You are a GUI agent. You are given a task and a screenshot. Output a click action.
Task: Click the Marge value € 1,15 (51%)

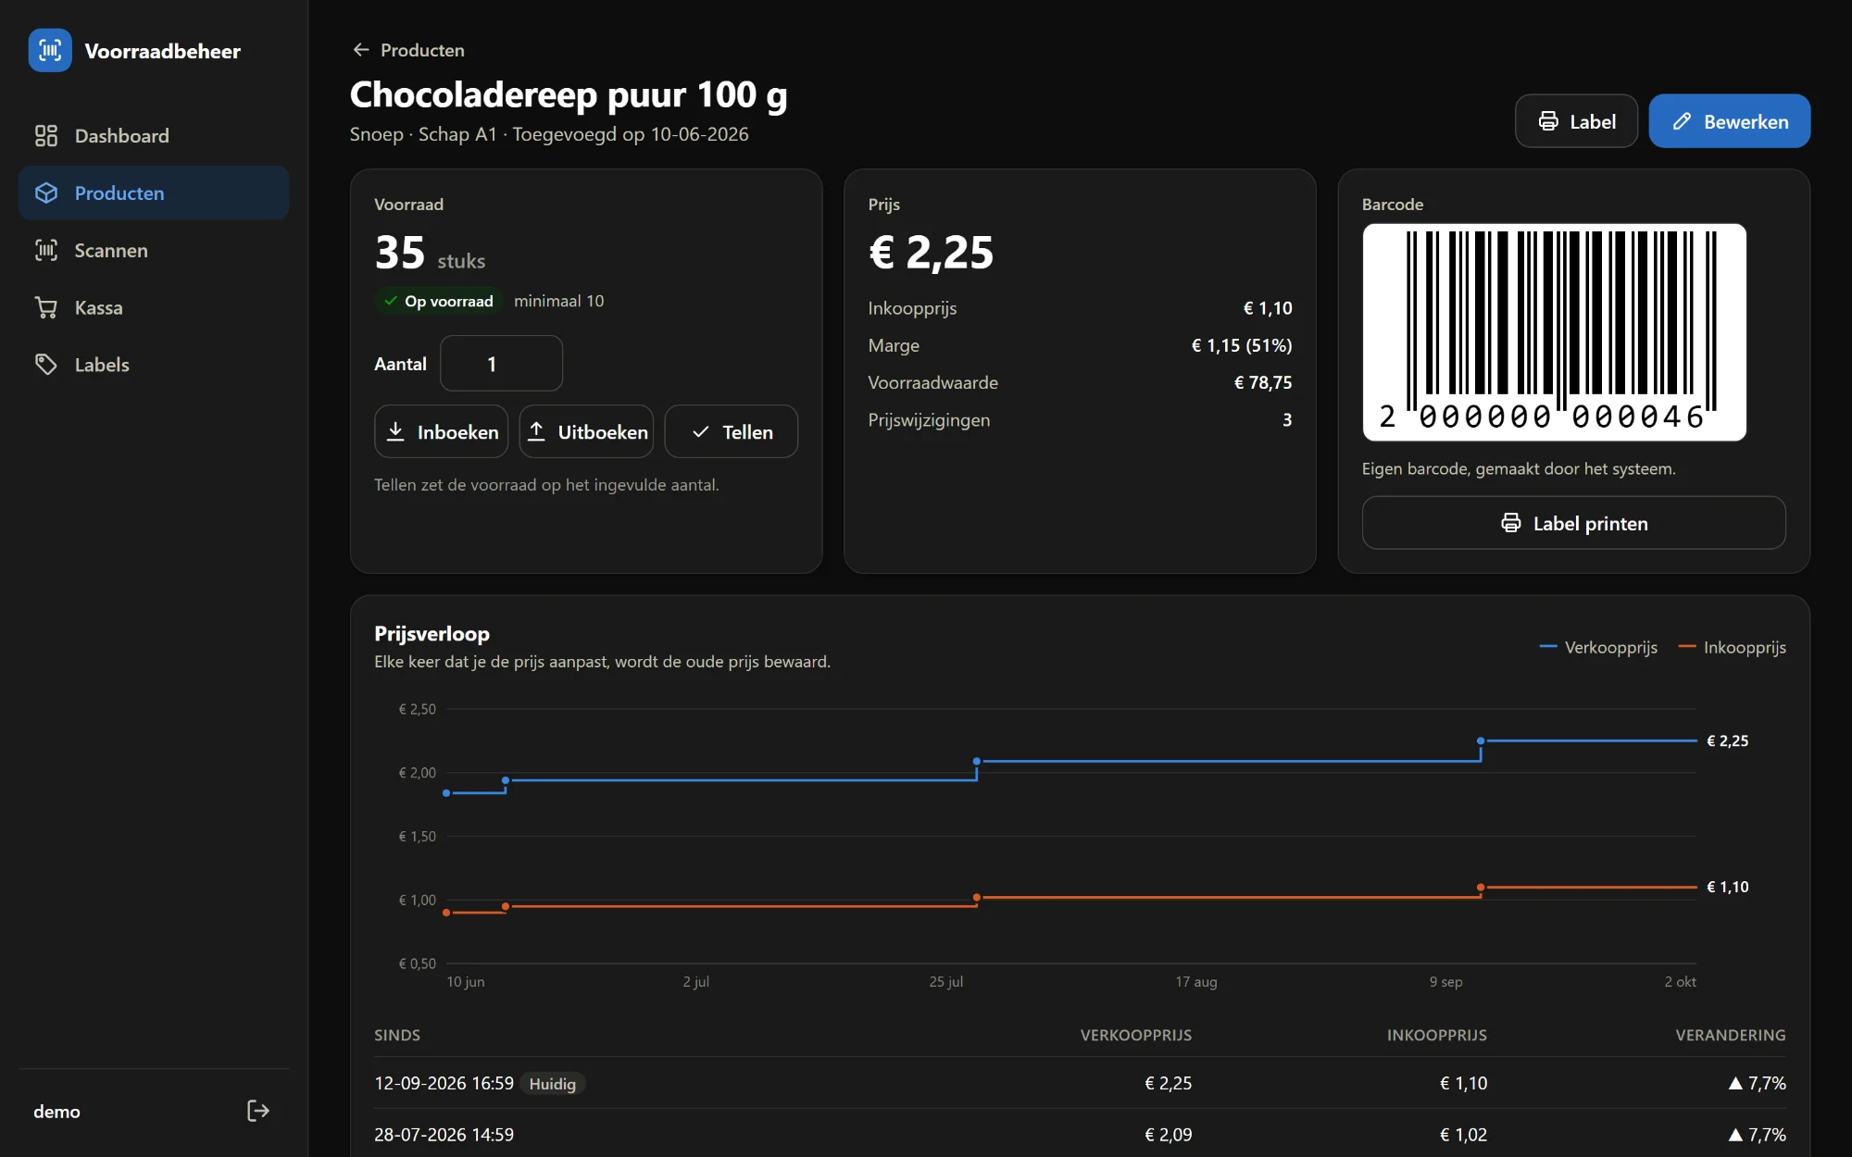pos(1241,345)
